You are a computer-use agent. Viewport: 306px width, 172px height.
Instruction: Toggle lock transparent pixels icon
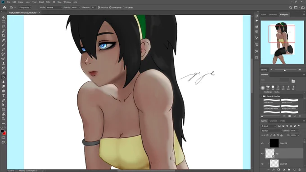point(267,135)
